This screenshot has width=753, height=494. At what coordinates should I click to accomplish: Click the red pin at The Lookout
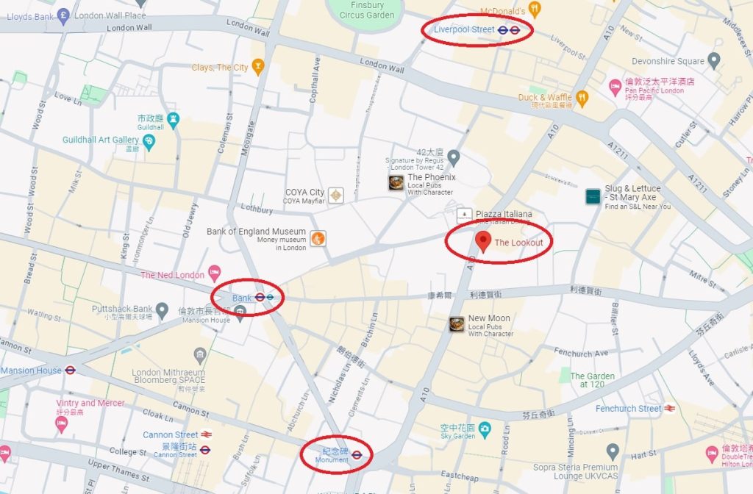[483, 241]
